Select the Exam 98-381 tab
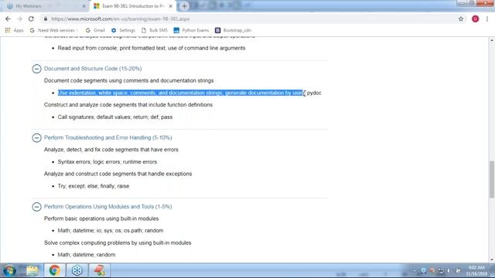Image resolution: width=495 pixels, height=278 pixels. click(x=132, y=6)
